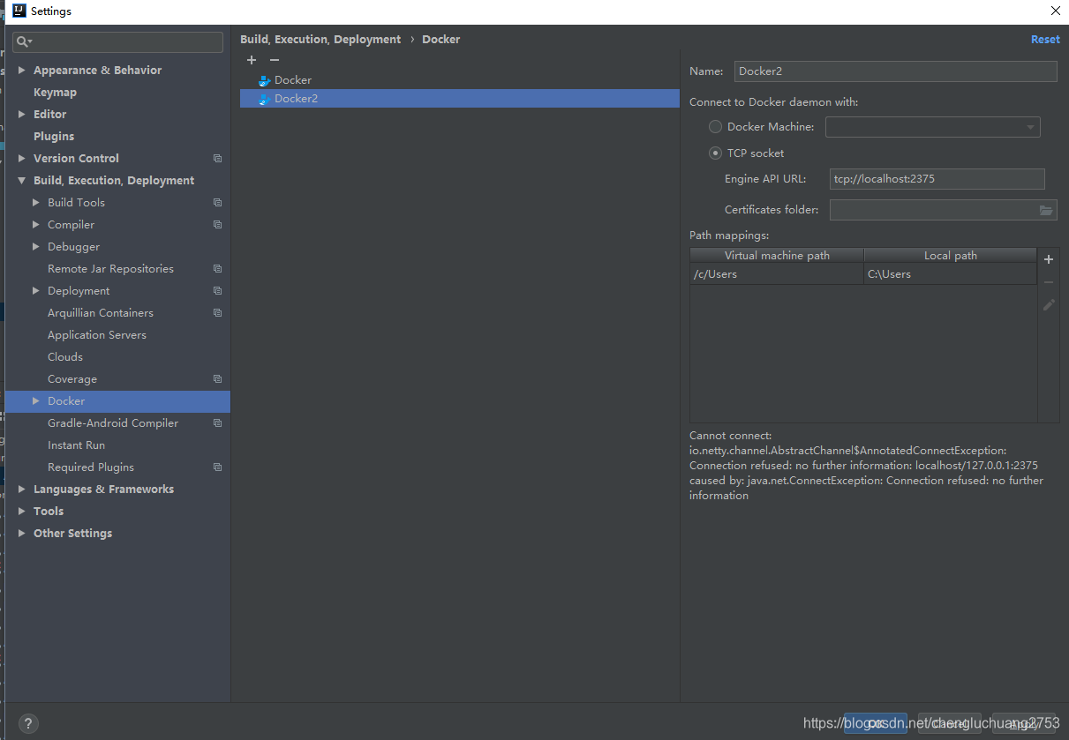The height and width of the screenshot is (740, 1069).
Task: Open Application Servers settings
Action: (x=97, y=335)
